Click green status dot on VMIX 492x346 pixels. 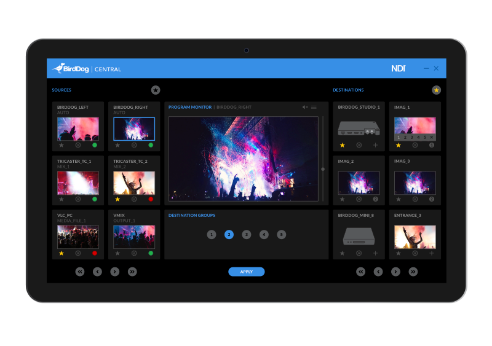[x=151, y=253]
